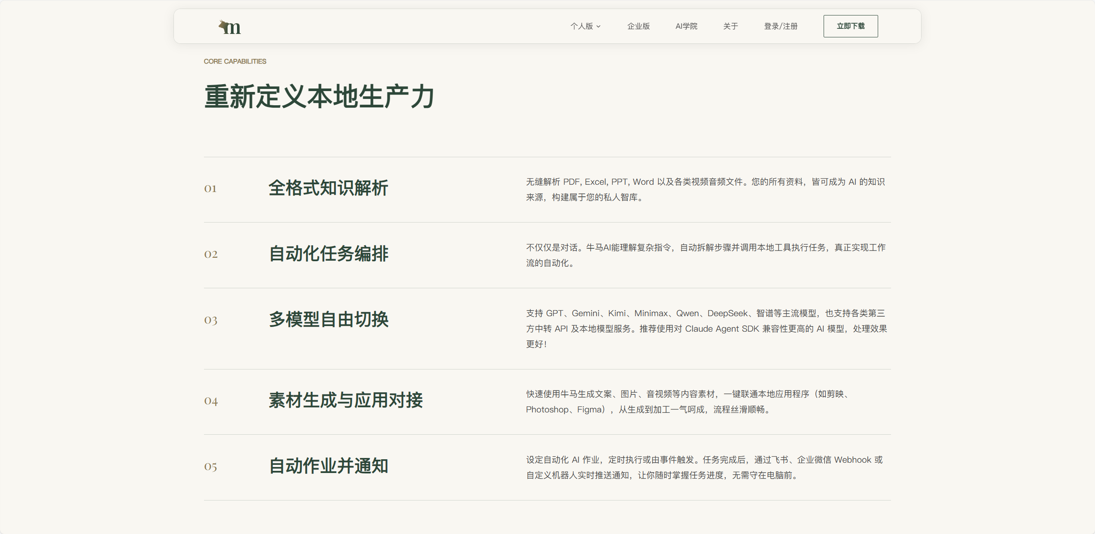Select the 自动化任务编排 title
This screenshot has height=534, width=1095.
click(x=328, y=254)
